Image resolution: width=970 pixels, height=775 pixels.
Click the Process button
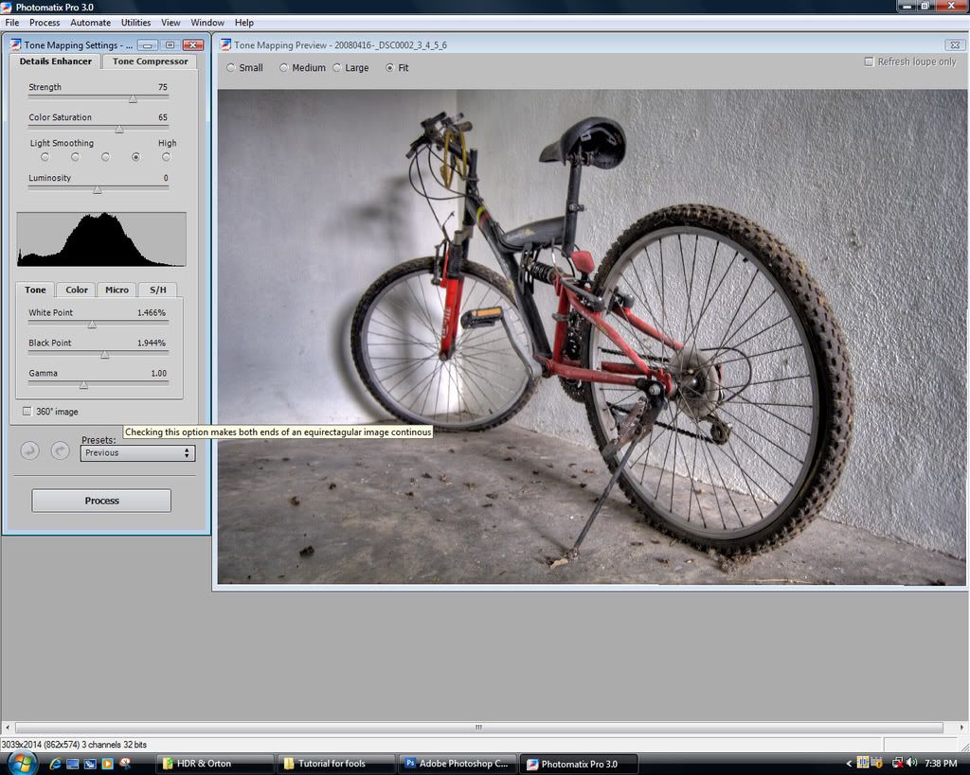[x=101, y=501]
